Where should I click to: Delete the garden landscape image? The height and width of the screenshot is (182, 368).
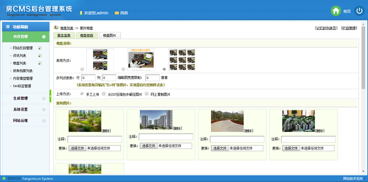[x=106, y=131]
